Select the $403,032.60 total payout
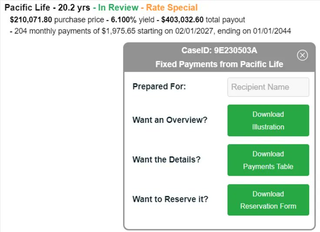 (182, 20)
